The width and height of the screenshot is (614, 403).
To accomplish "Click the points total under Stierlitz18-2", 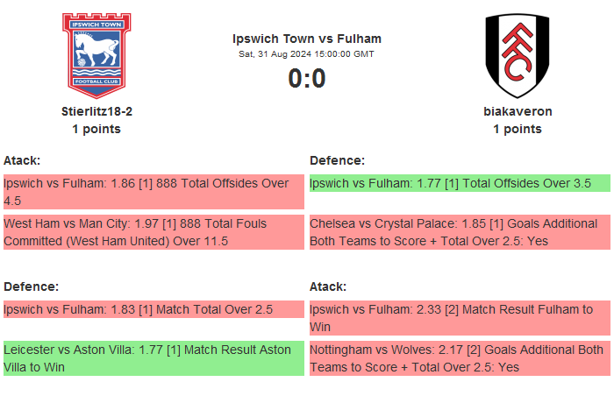I will pyautogui.click(x=96, y=129).
